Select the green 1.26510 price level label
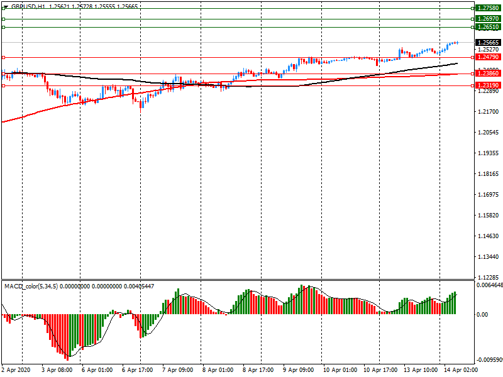 [x=487, y=27]
